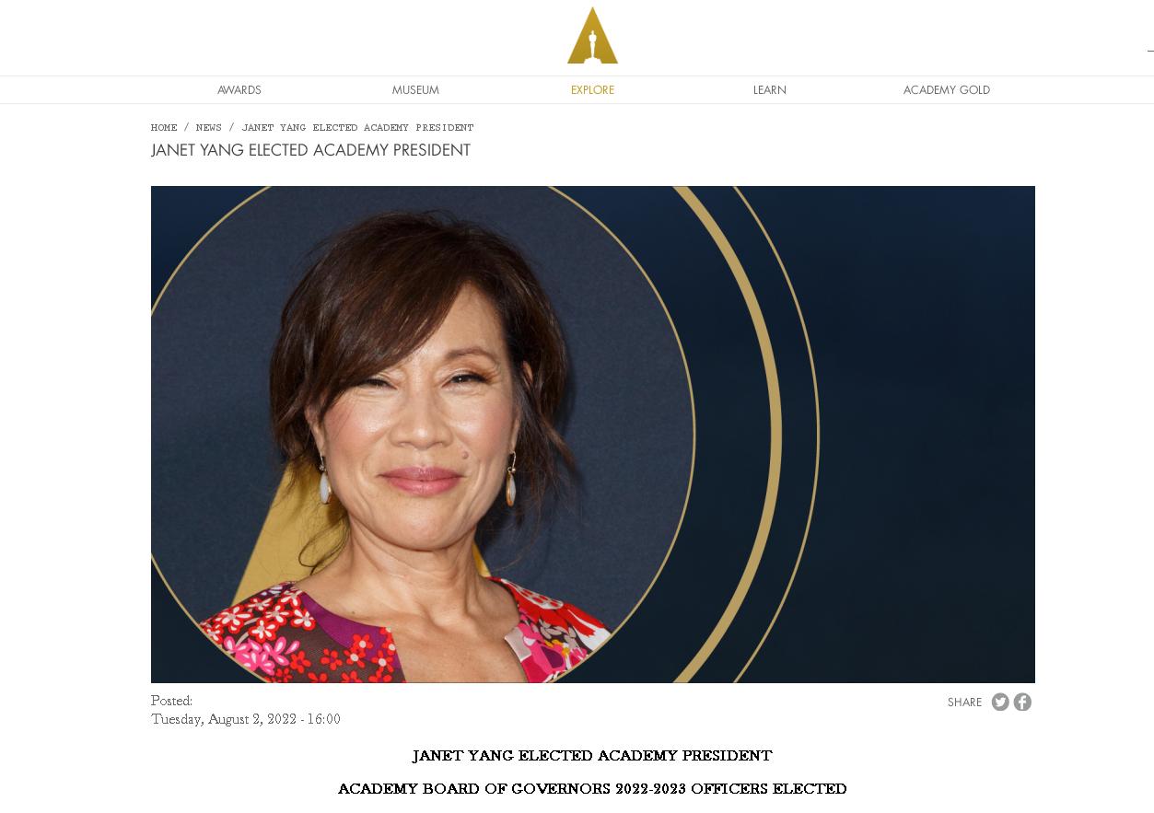Open the Awards navigation menu
Viewport: 1154px width, 813px height.
tap(239, 89)
